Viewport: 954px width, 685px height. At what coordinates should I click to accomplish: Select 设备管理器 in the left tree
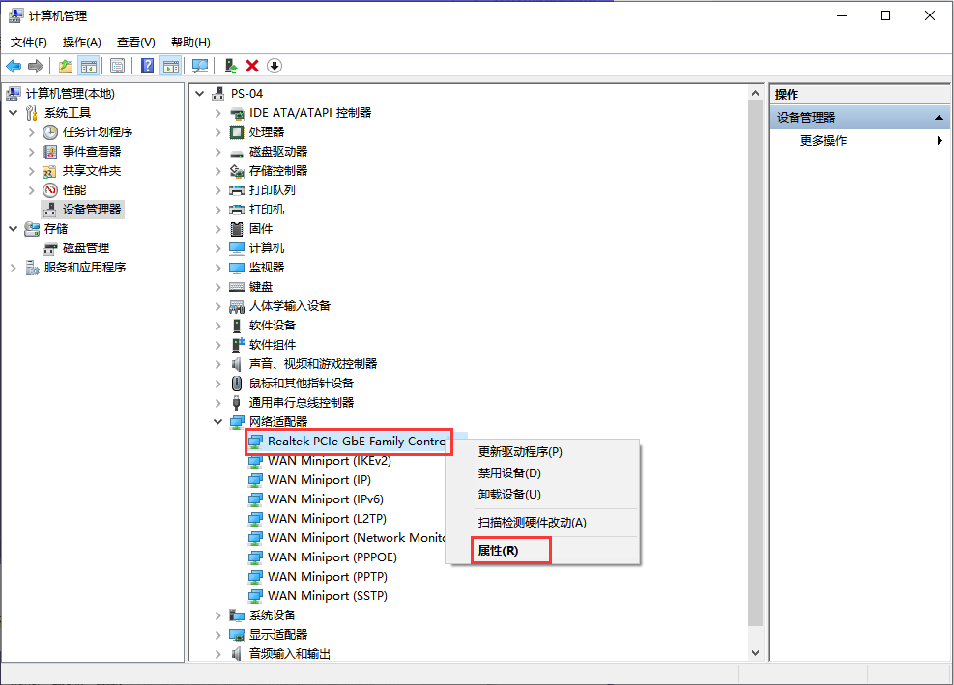(91, 210)
